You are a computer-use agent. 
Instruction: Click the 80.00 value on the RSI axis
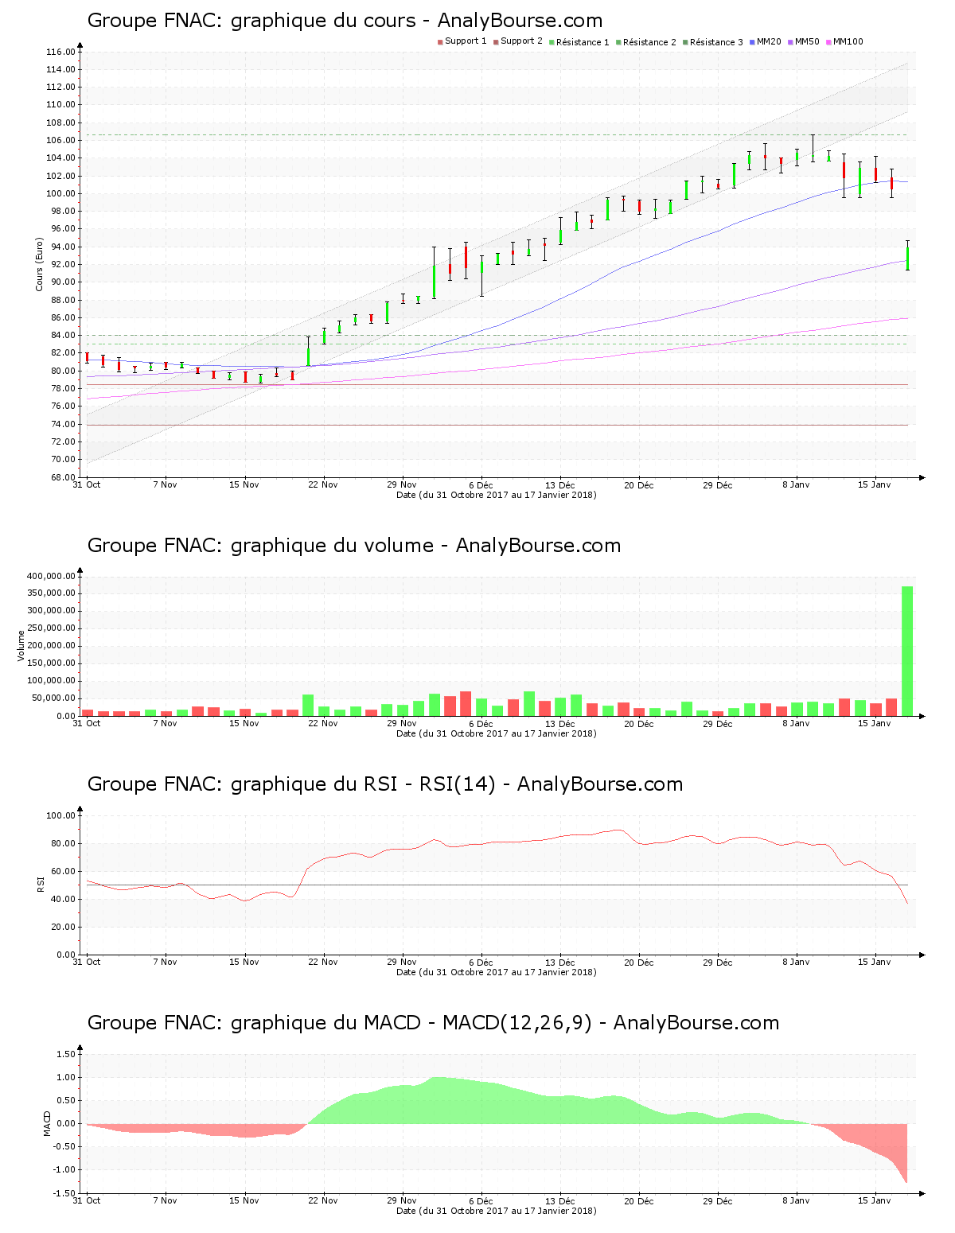pyautogui.click(x=63, y=843)
